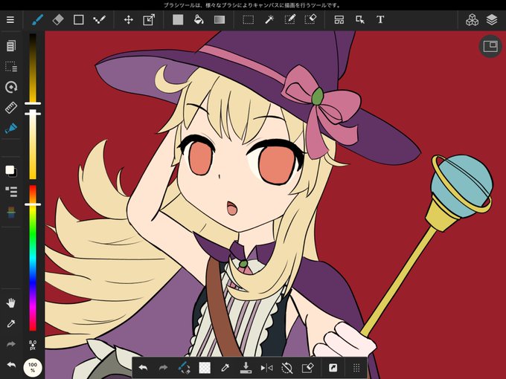Open the color palette icon
The height and width of the screenshot is (379, 506).
pos(11,213)
